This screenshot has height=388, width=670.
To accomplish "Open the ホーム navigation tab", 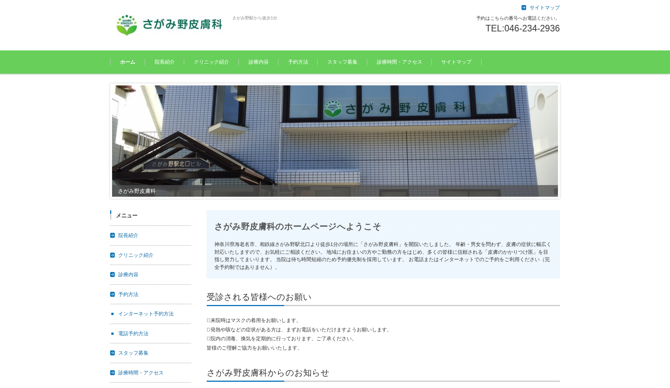I will [128, 62].
